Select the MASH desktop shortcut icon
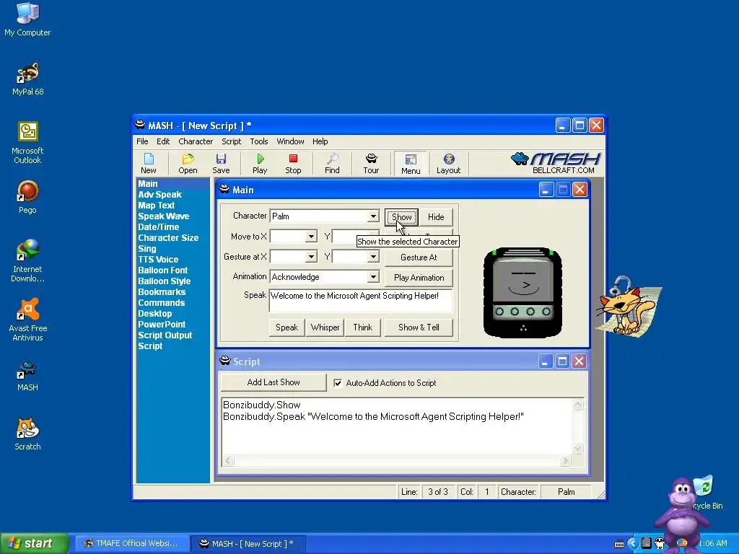The image size is (739, 554). (x=27, y=375)
